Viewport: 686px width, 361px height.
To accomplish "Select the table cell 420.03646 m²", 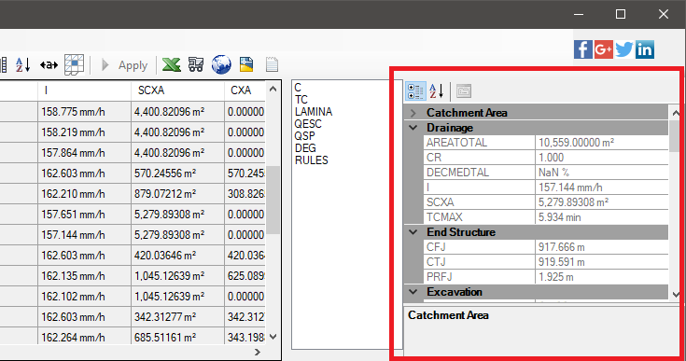I will click(x=177, y=256).
